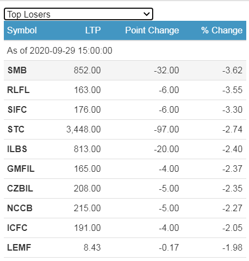Open the SIFC stock symbol link
This screenshot has width=249, height=261.
click(x=17, y=109)
